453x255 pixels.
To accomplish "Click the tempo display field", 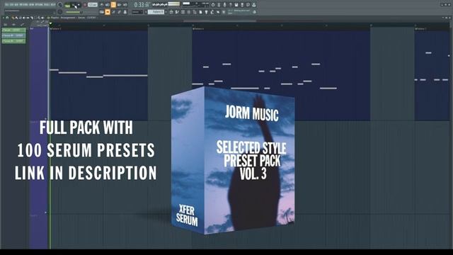I will click(93, 5).
